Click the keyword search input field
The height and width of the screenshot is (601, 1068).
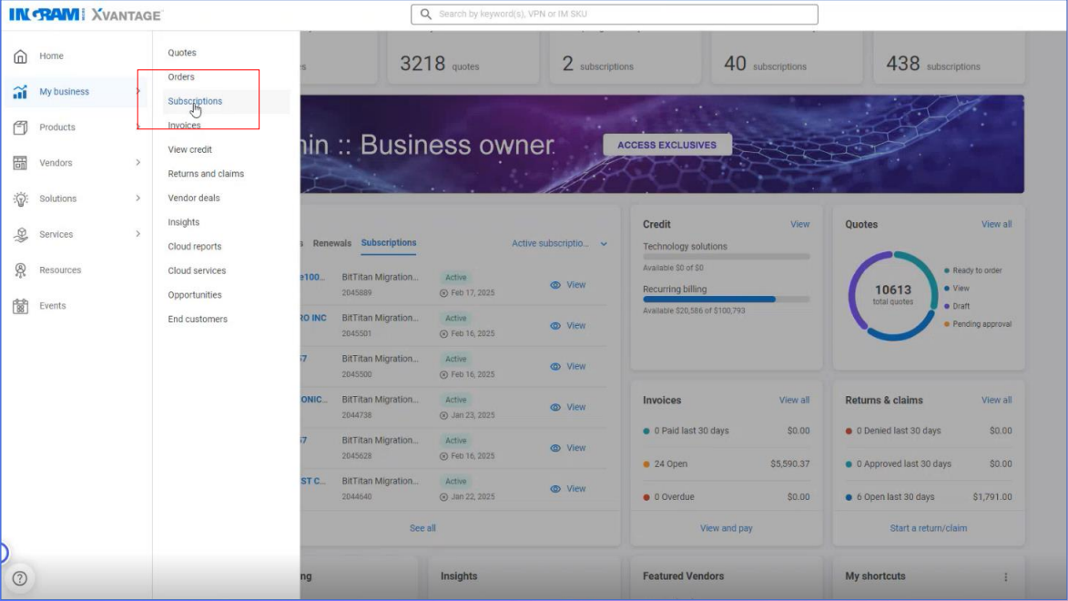click(615, 14)
